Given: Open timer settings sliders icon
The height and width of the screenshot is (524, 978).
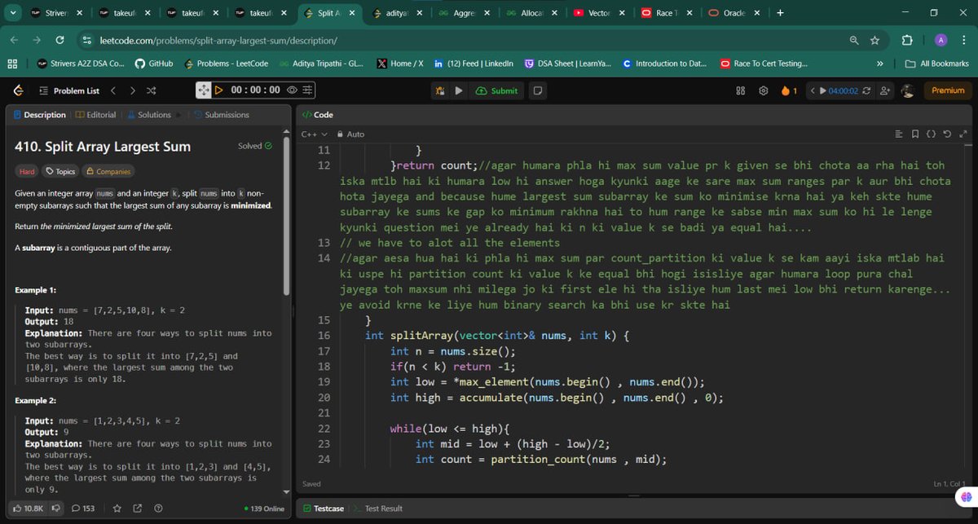Looking at the screenshot, I should point(307,90).
